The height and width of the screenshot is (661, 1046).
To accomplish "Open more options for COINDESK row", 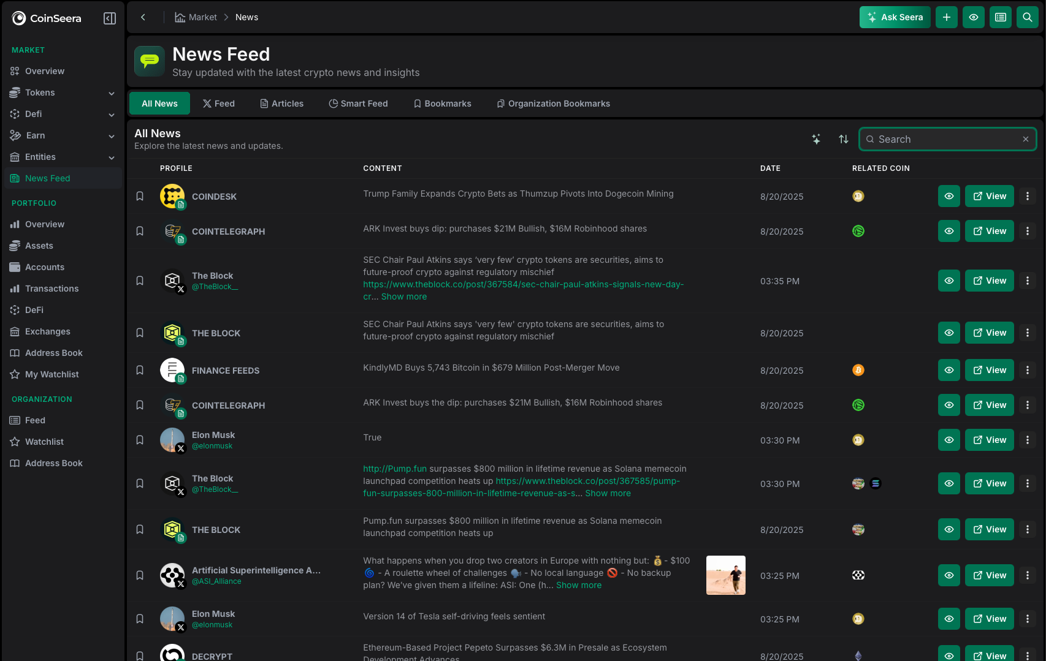I will [x=1028, y=196].
